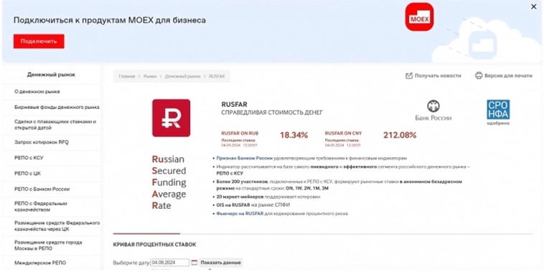Screen dimensions: 544x272
Task: Click the Получать новости link text
Action: click(x=438, y=75)
